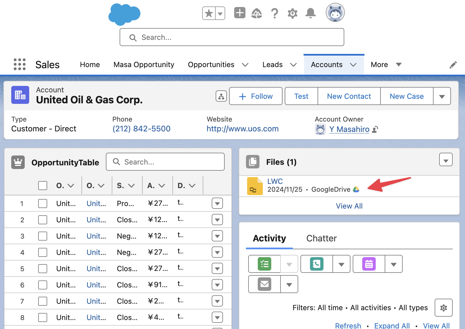The height and width of the screenshot is (329, 465).
Task: Select the checkbox for row 5
Action: (x=43, y=269)
